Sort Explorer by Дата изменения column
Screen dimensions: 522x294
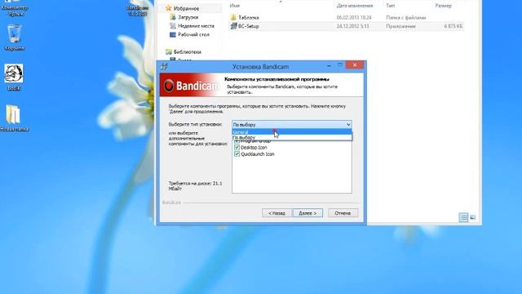[355, 6]
